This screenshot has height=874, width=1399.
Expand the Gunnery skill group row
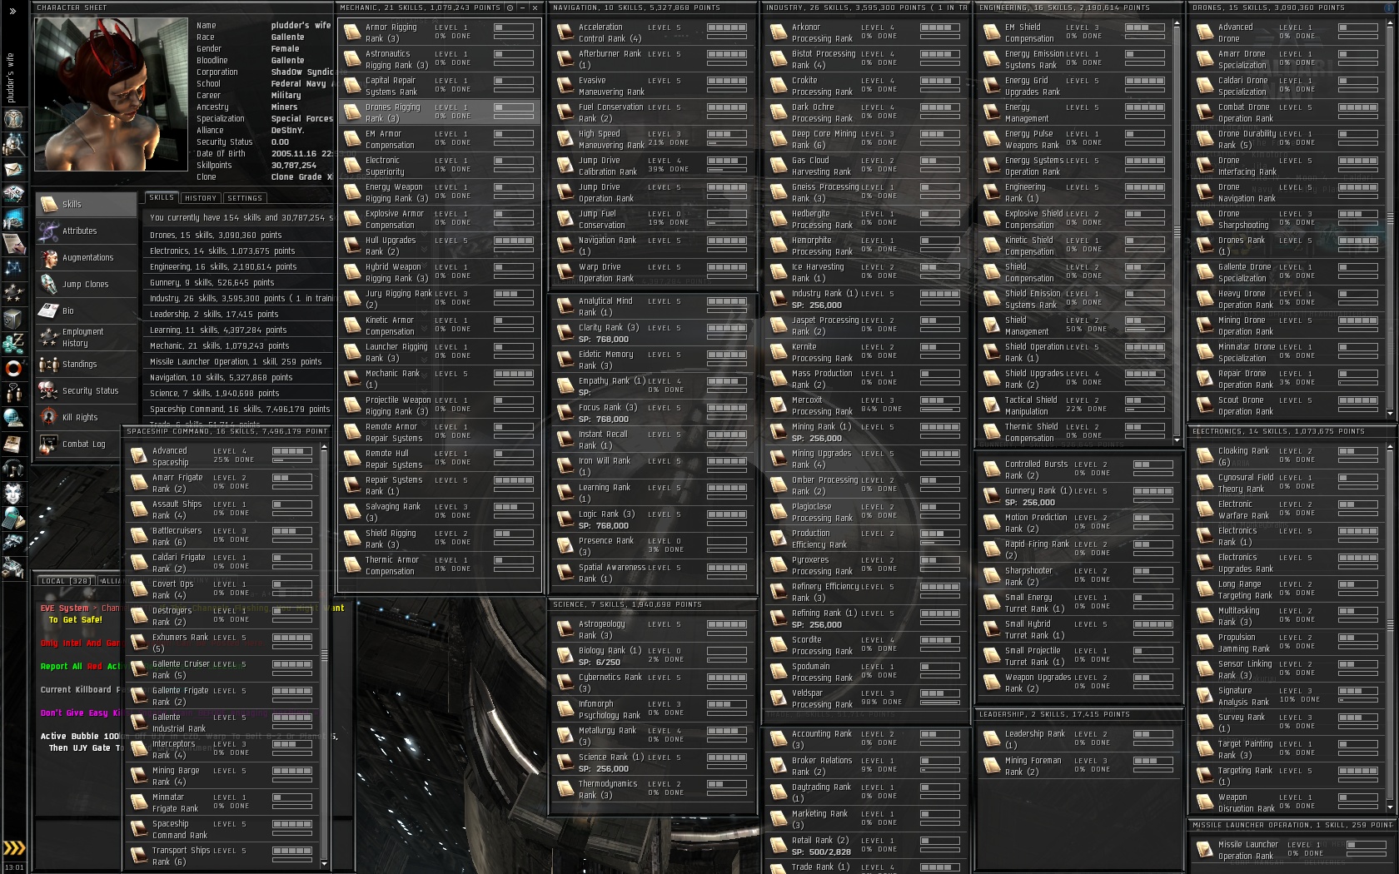coord(239,282)
